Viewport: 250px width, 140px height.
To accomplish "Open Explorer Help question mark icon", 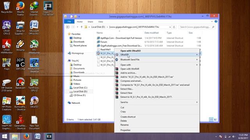I will tap(216, 21).
